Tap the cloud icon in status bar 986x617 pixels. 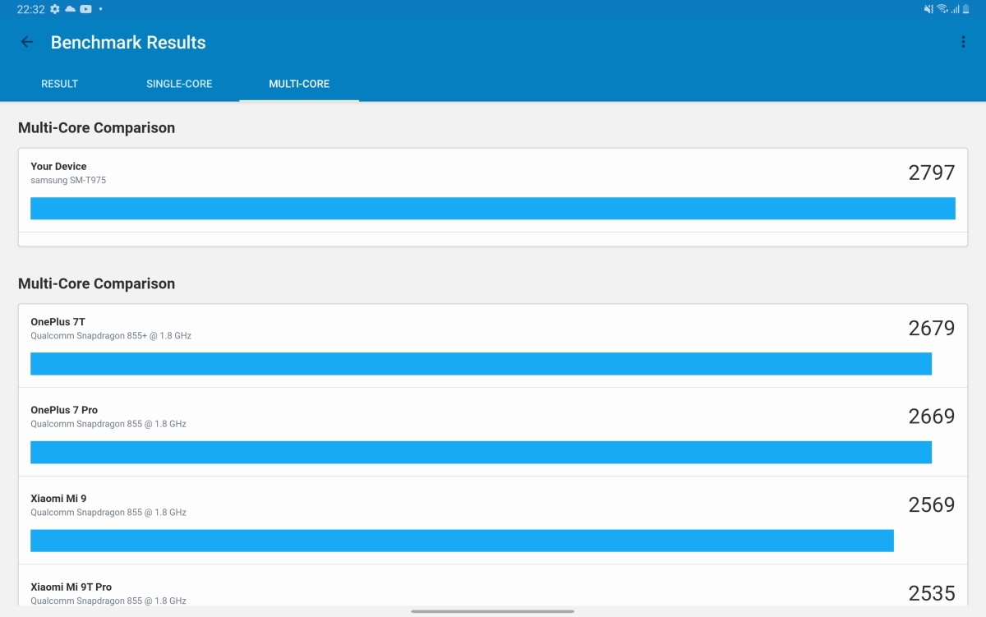click(70, 9)
